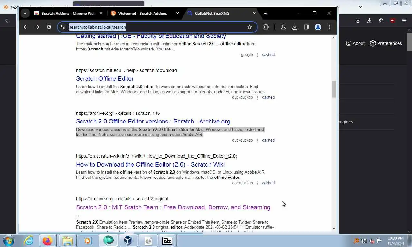The height and width of the screenshot is (247, 412).
Task: Open Chrome profile avatar menu
Action: 318,27
